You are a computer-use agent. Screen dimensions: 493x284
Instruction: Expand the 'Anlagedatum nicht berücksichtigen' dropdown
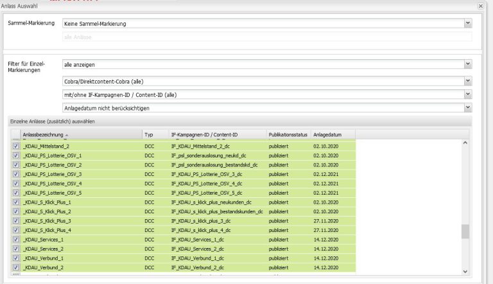pos(468,107)
